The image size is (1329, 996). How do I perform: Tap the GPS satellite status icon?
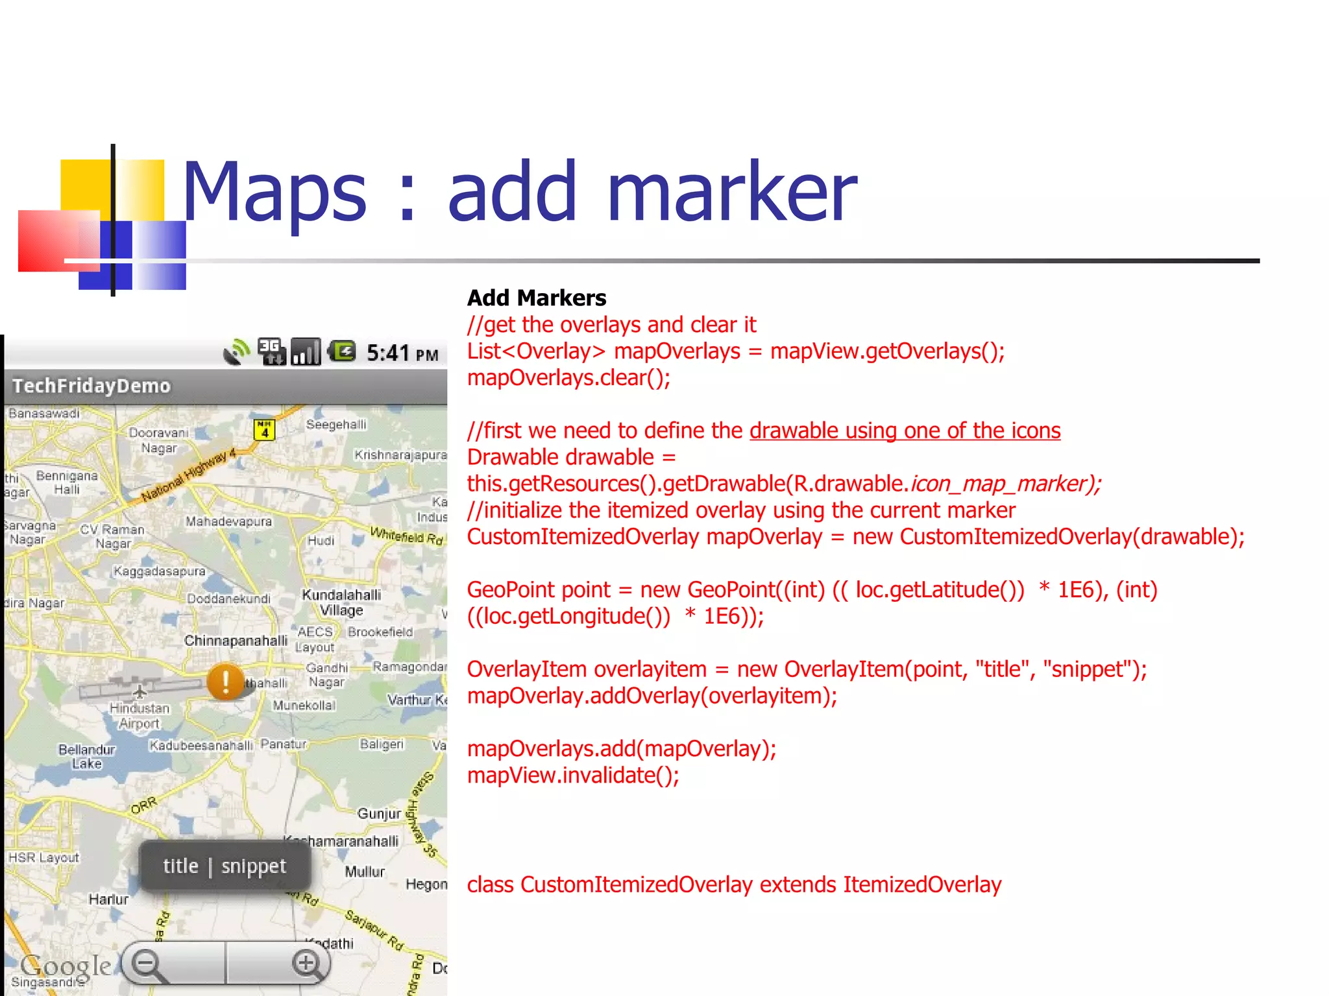coord(236,352)
